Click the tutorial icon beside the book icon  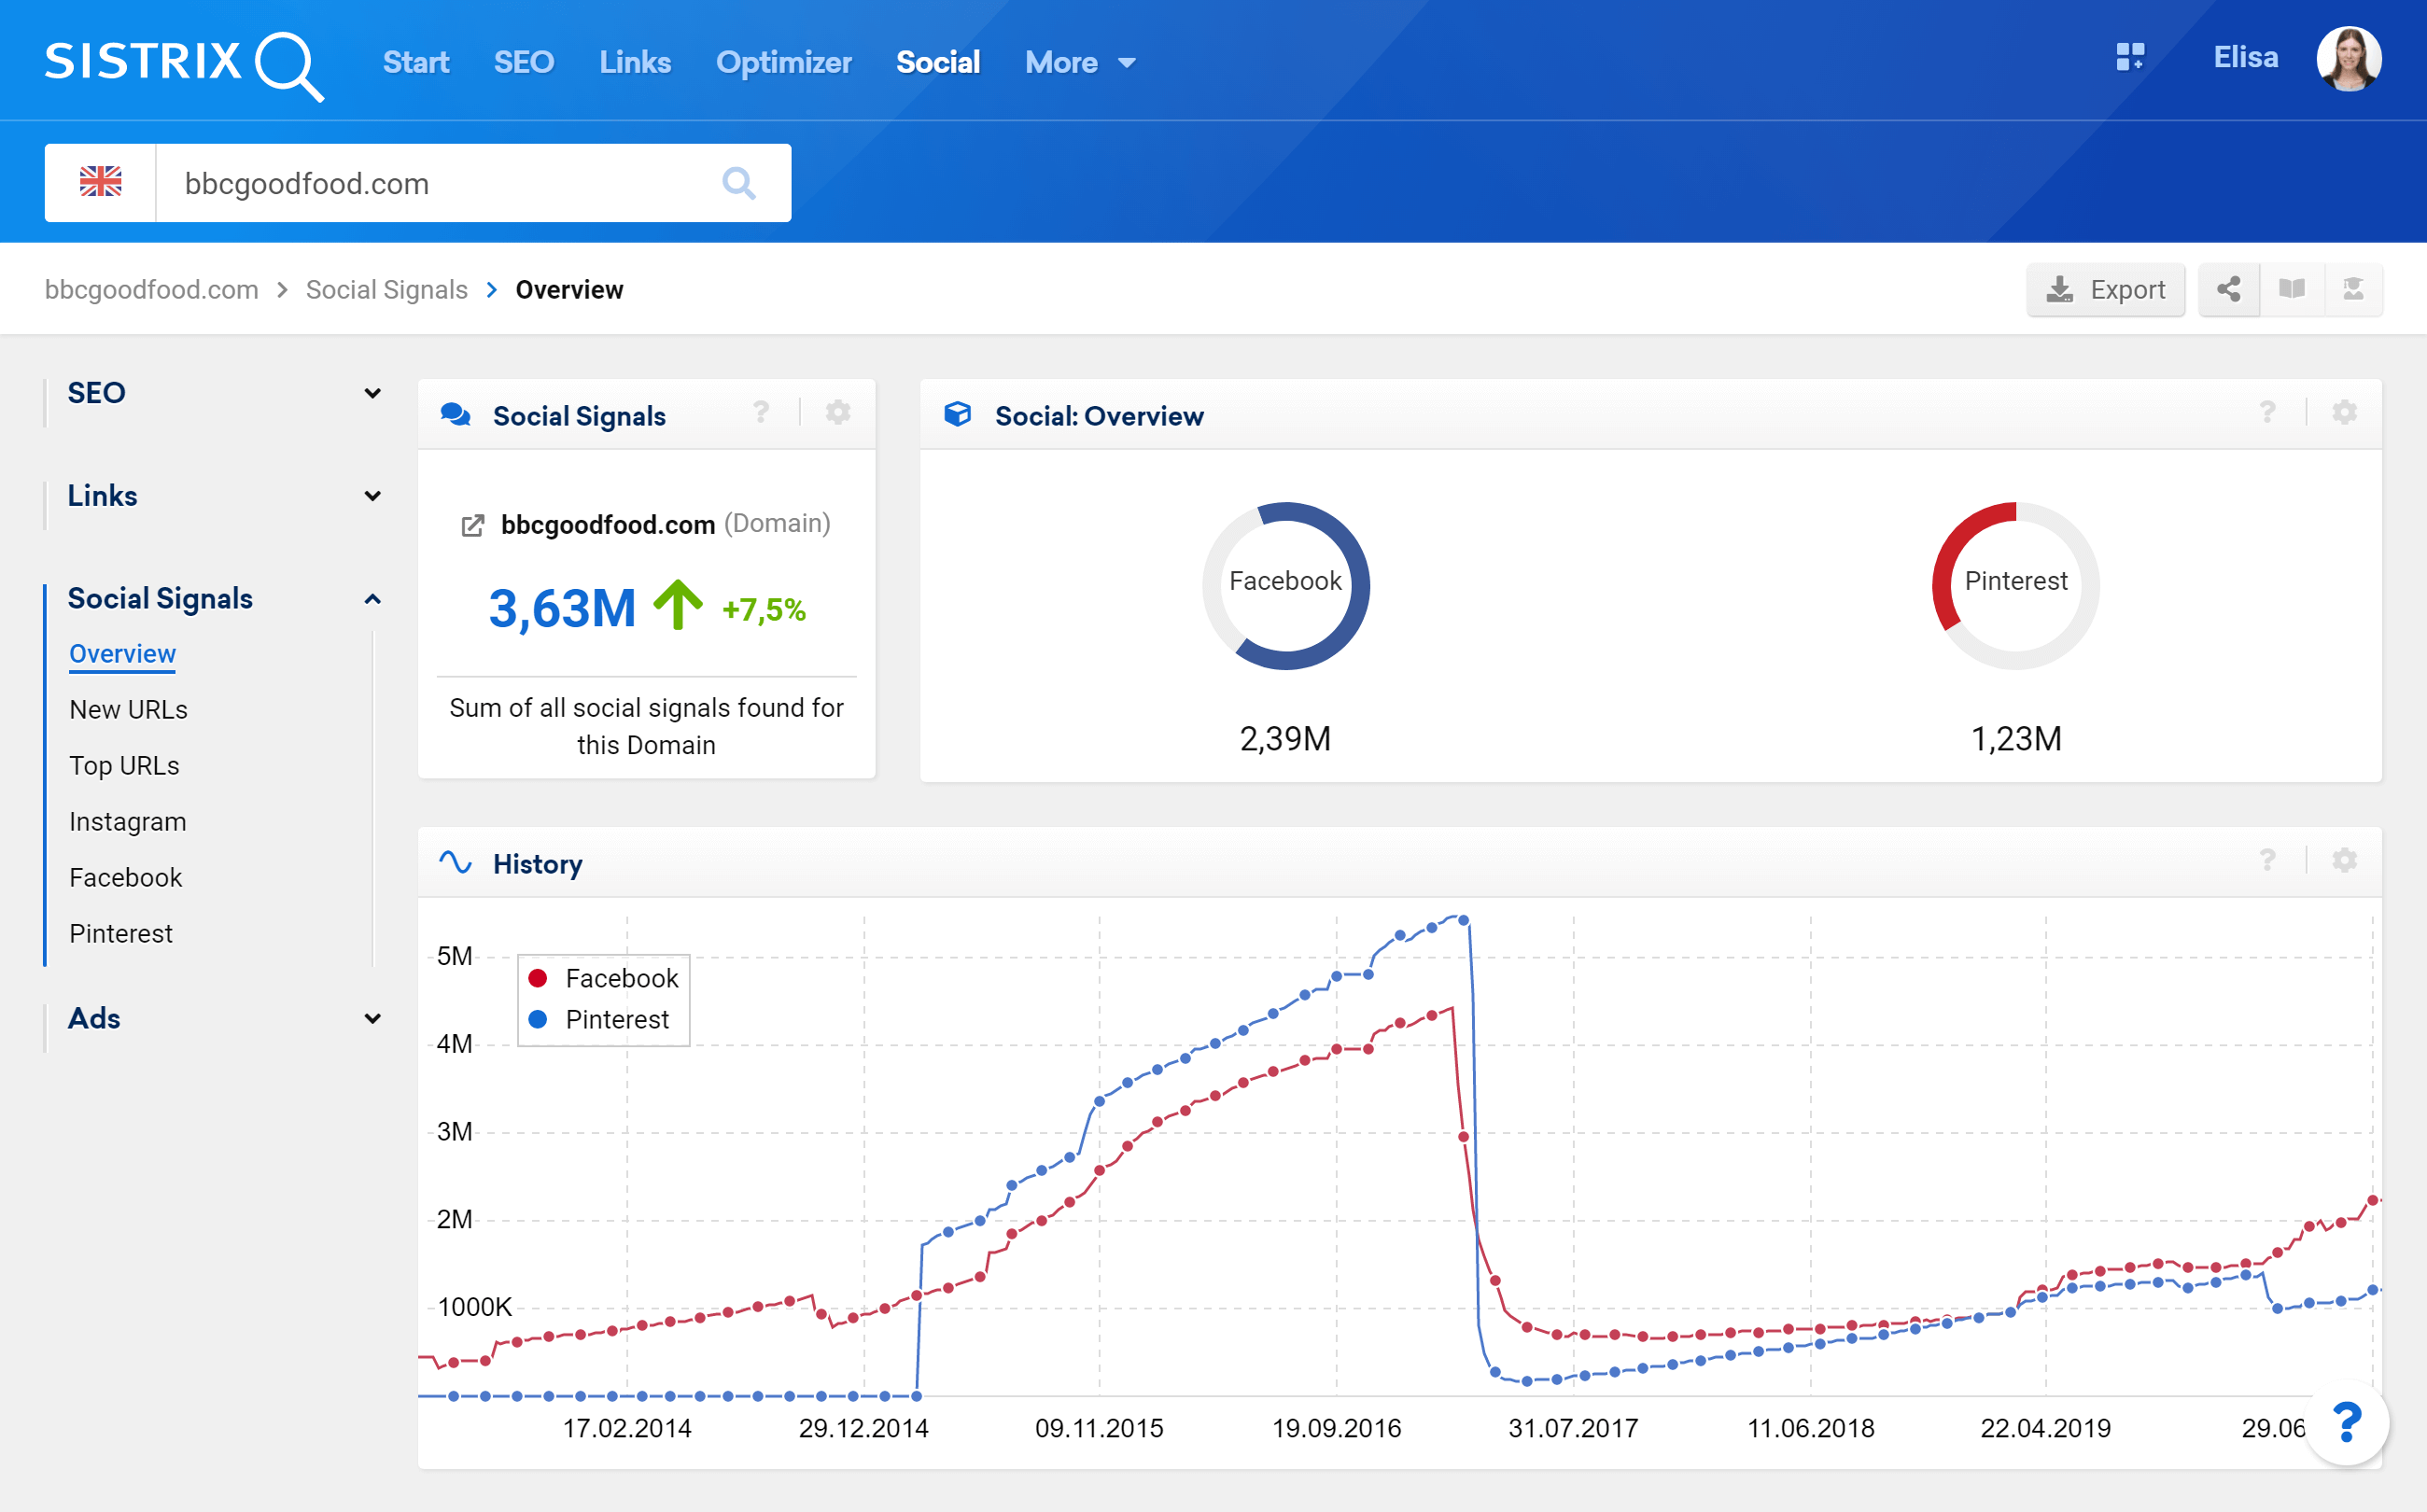(2353, 290)
